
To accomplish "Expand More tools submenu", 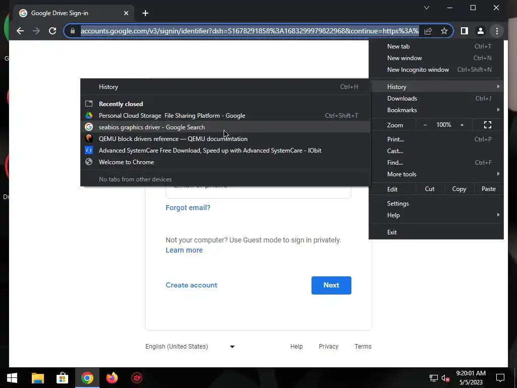I will (x=436, y=174).
